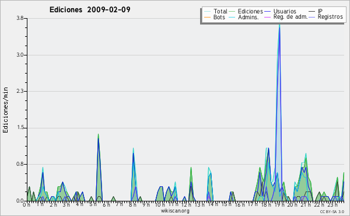The image size is (350, 216).
Task: Click the 0.8 y-axis value
Action: (x=20, y=164)
